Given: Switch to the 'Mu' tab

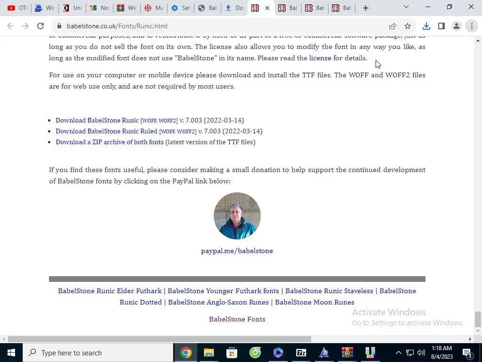Looking at the screenshot, I should pos(154,8).
